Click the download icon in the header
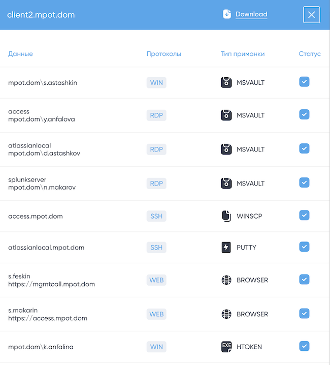The width and height of the screenshot is (330, 365). tap(227, 14)
